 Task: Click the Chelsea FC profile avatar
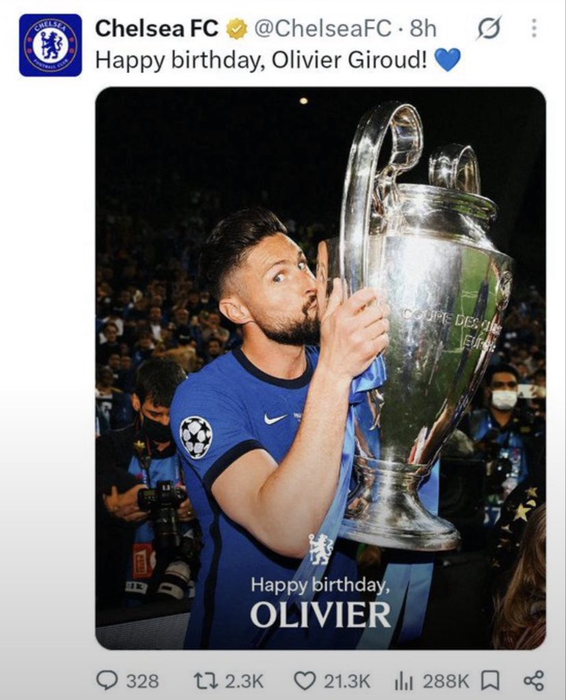tap(50, 44)
